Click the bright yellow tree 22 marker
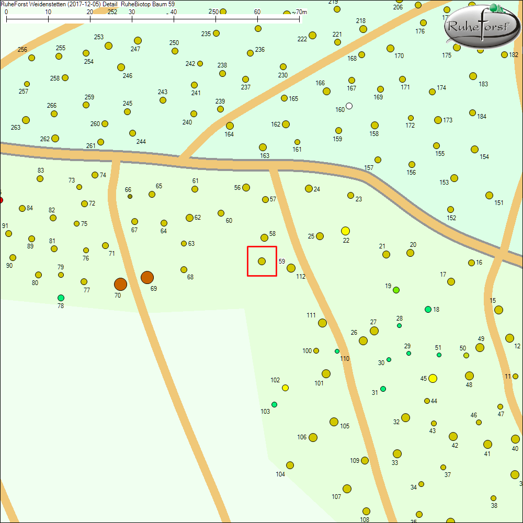The height and width of the screenshot is (523, 523). coord(345,231)
